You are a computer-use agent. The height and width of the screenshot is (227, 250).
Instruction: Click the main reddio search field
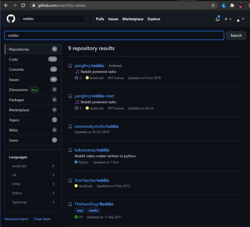114,35
